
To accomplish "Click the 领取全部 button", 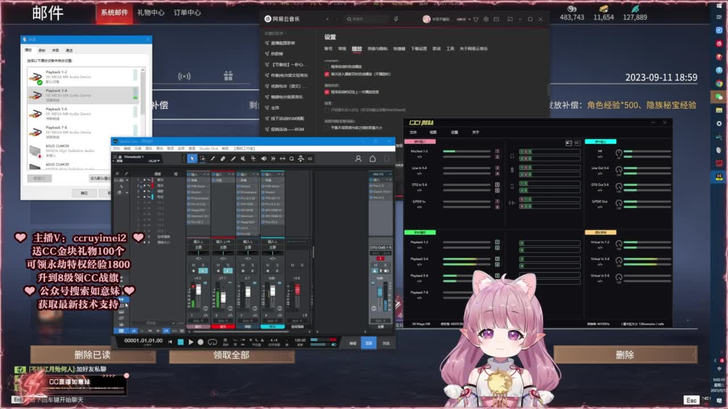I will (x=231, y=355).
